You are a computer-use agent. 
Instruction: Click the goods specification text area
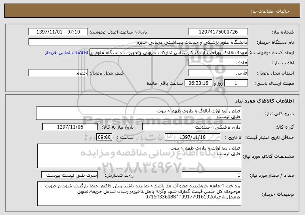pyautogui.click(x=139, y=156)
